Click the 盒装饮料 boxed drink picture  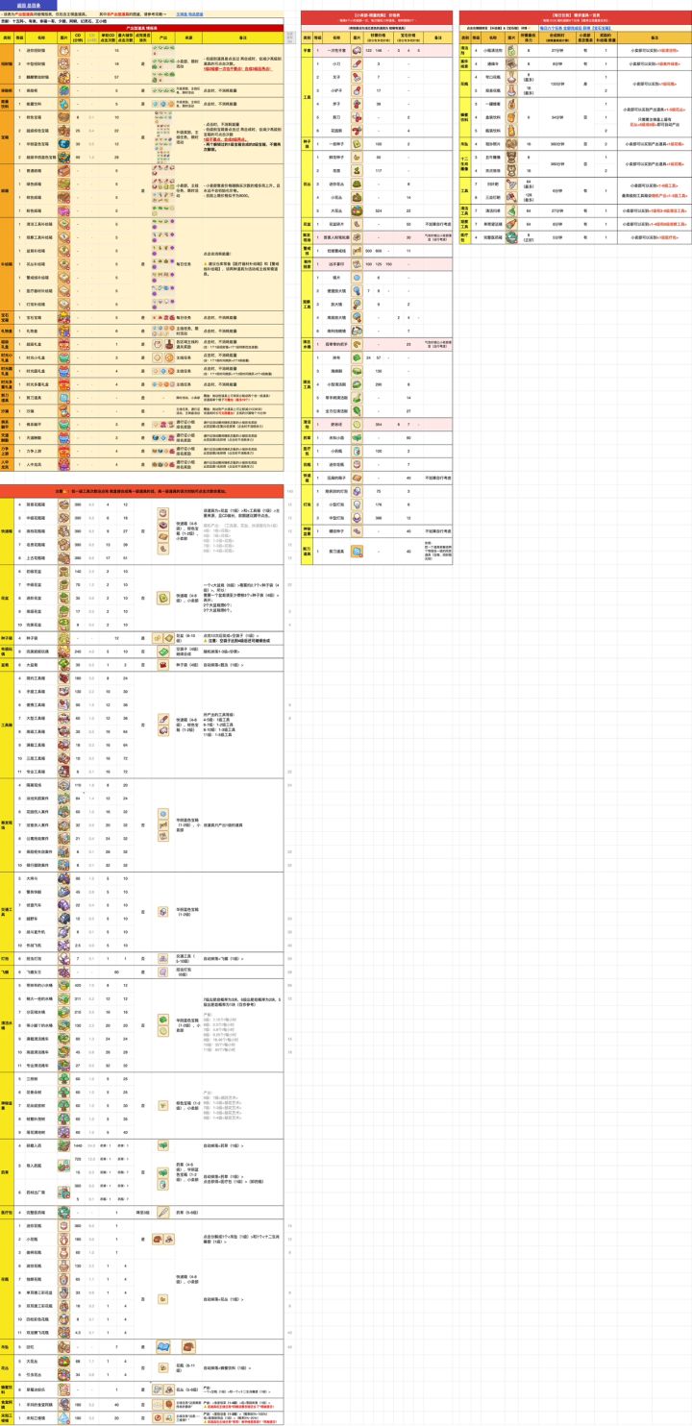pyautogui.click(x=511, y=117)
